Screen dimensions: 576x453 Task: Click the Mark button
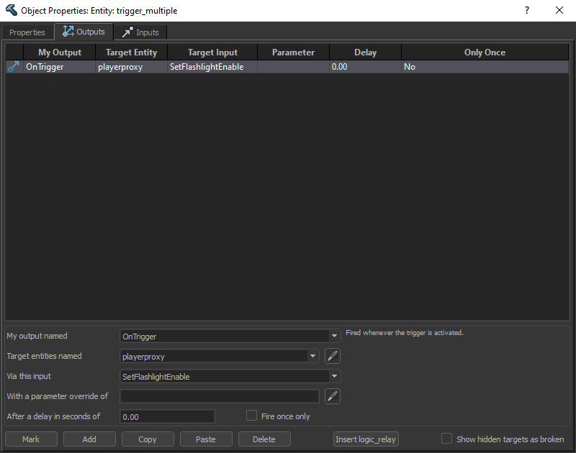click(31, 439)
